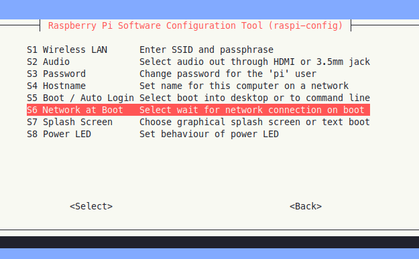
Task: Click the <Select> button
Action: [91, 206]
